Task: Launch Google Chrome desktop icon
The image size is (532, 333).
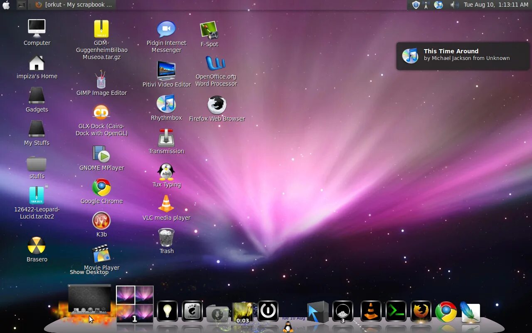Action: tap(101, 187)
